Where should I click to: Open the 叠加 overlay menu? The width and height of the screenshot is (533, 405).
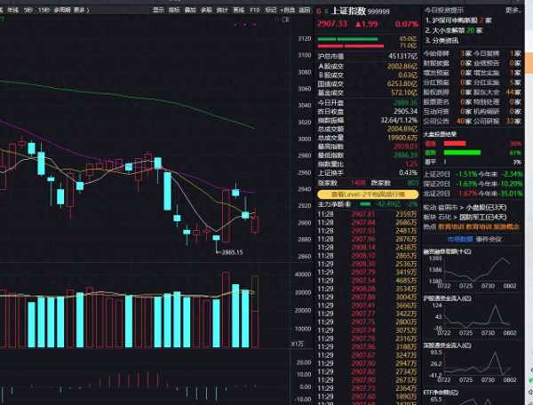coord(190,10)
